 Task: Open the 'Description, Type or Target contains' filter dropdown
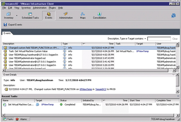[145, 39]
